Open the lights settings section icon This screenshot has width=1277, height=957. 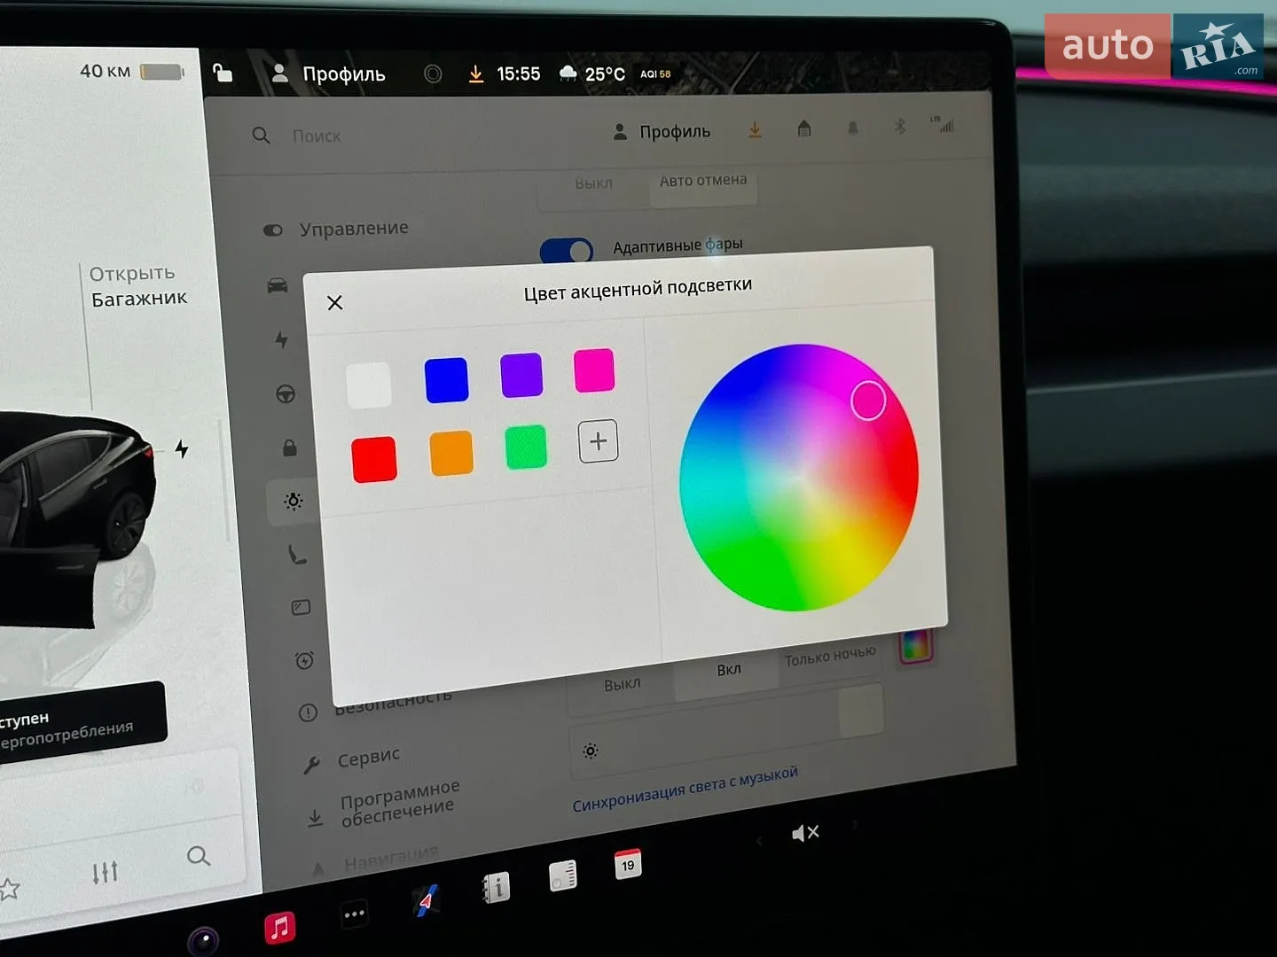click(294, 502)
